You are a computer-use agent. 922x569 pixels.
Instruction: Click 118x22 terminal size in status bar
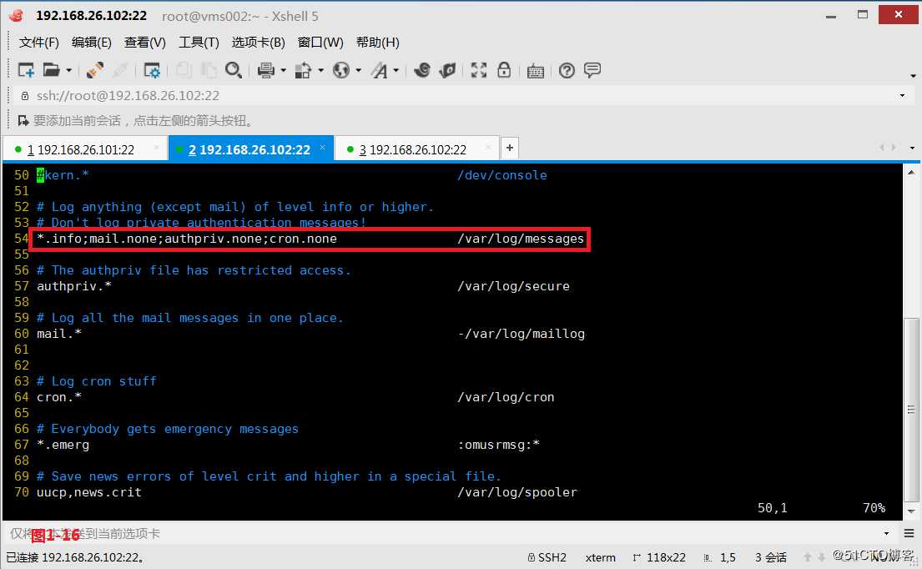[660, 557]
